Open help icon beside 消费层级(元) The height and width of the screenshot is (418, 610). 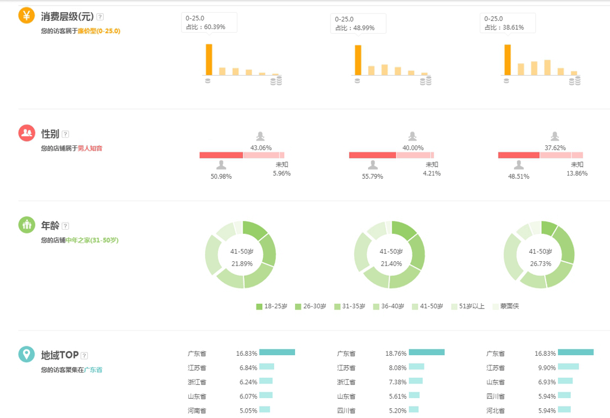pos(100,17)
